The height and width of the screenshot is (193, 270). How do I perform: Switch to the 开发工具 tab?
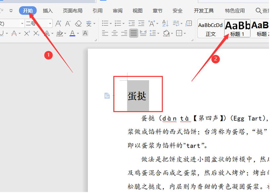point(204,11)
